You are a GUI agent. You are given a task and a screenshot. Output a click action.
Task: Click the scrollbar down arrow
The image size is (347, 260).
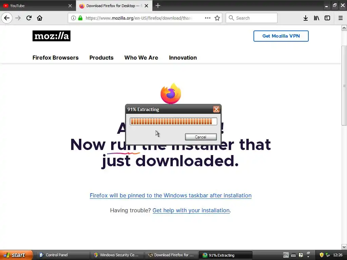pyautogui.click(x=344, y=247)
